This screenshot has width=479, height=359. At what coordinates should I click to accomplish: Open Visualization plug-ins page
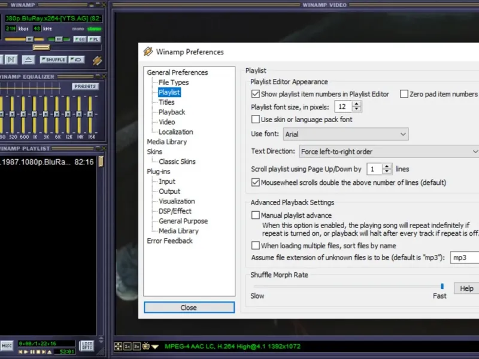pos(177,201)
